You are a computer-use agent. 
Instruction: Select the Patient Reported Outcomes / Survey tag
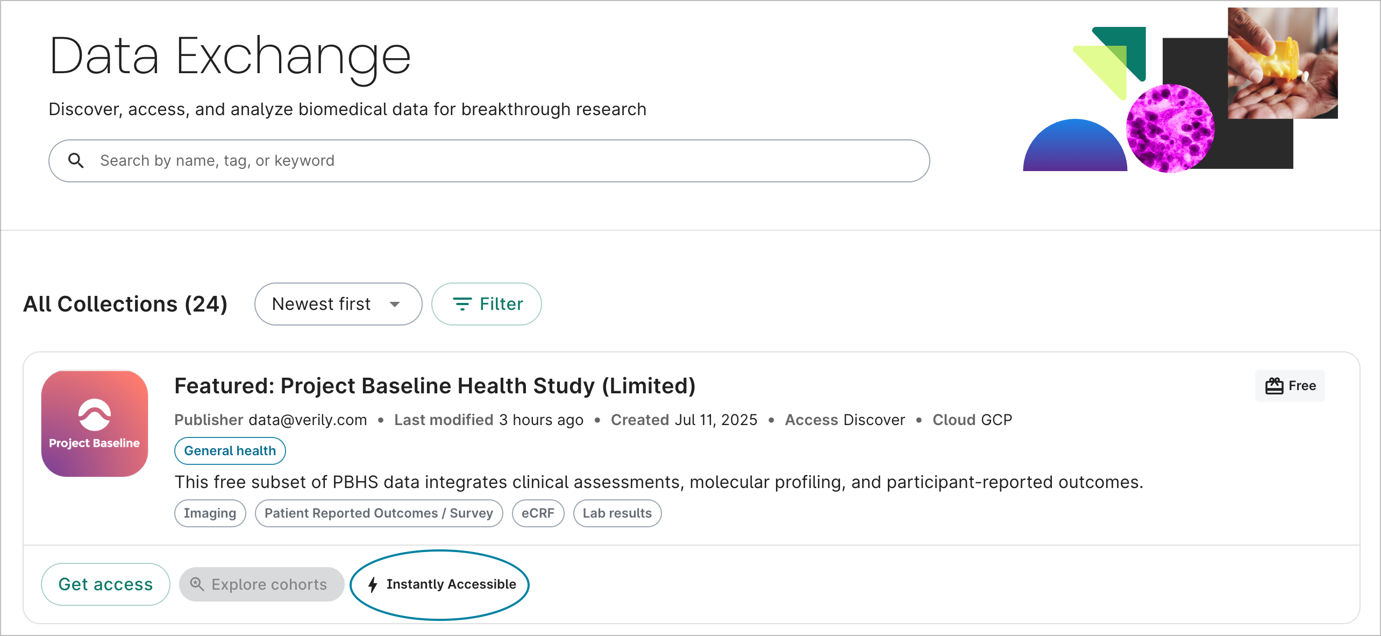pos(379,513)
